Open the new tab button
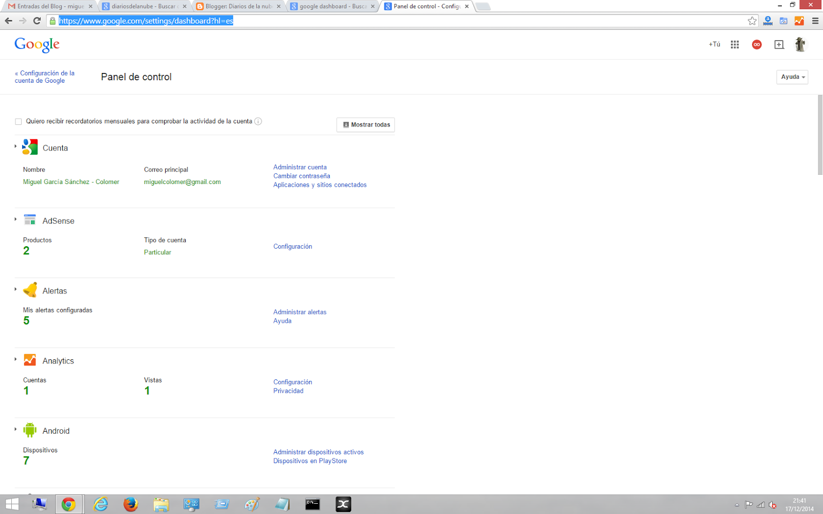The height and width of the screenshot is (514, 823). point(482,7)
